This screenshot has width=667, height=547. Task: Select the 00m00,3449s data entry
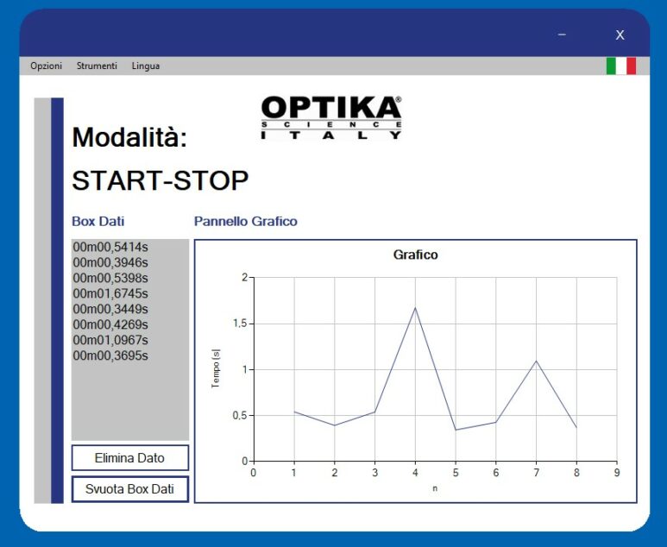(x=110, y=309)
